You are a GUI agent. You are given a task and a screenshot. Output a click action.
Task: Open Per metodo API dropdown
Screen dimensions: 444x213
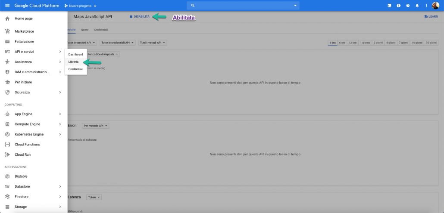point(95,126)
